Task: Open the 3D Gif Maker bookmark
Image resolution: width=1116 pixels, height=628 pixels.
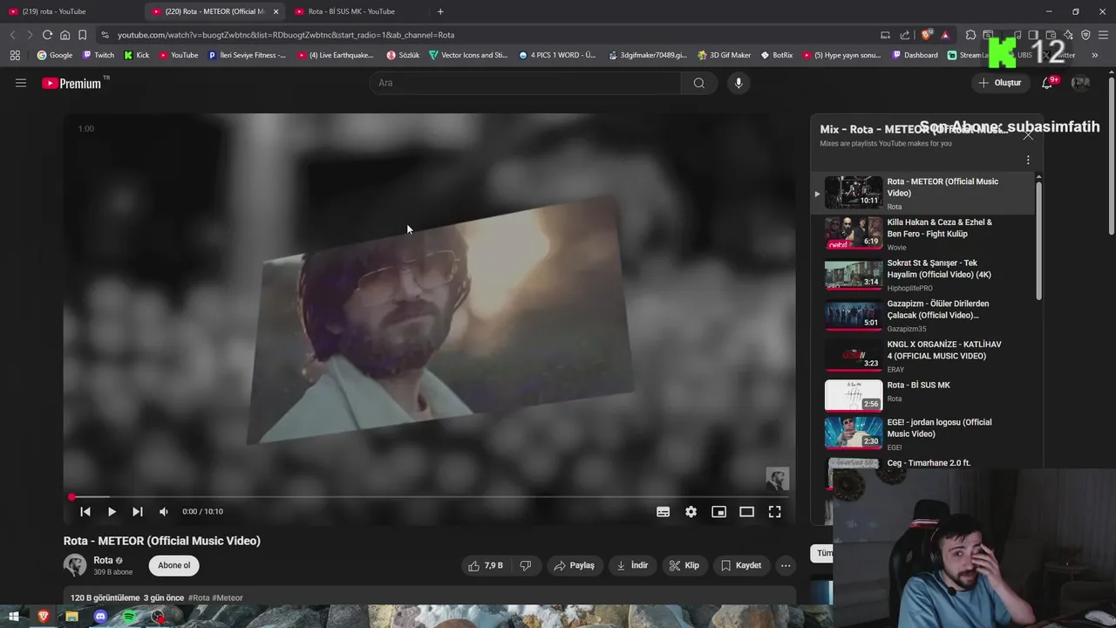Action: (x=724, y=55)
